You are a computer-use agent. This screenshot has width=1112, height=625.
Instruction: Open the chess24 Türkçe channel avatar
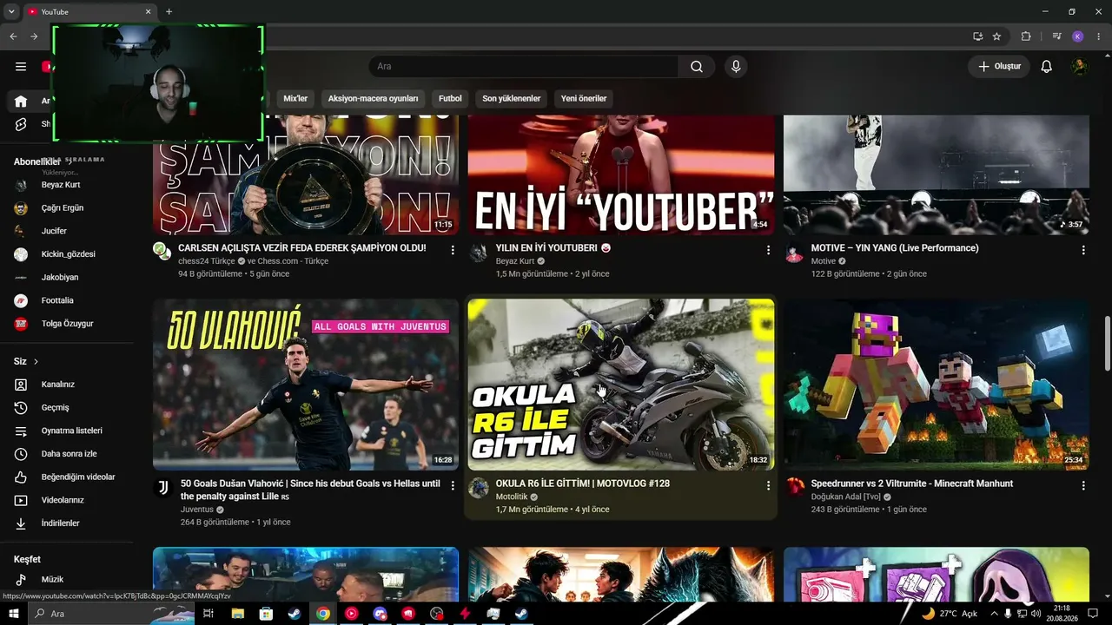coord(162,252)
